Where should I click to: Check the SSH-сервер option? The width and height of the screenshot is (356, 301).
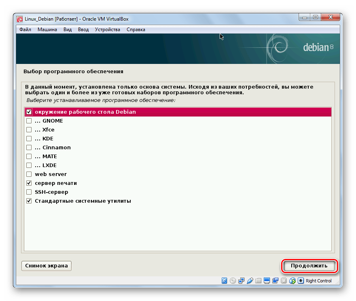point(29,192)
